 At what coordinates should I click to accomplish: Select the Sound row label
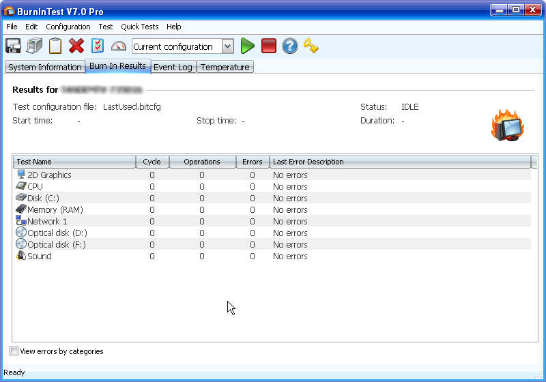40,256
